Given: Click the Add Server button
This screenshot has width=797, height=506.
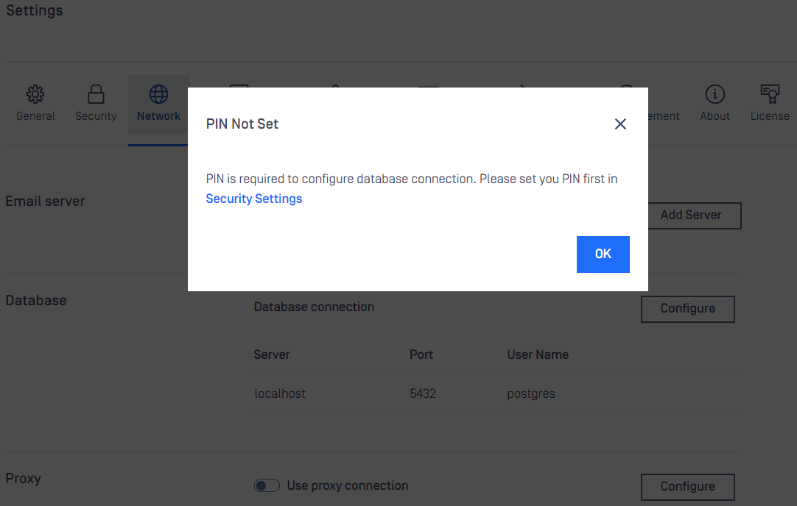Looking at the screenshot, I should pos(695,215).
